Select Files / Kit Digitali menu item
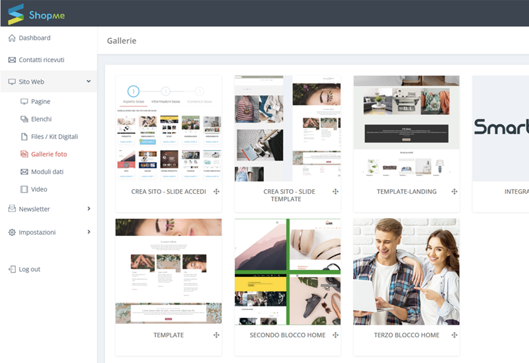This screenshot has height=363, width=529. pyautogui.click(x=54, y=137)
